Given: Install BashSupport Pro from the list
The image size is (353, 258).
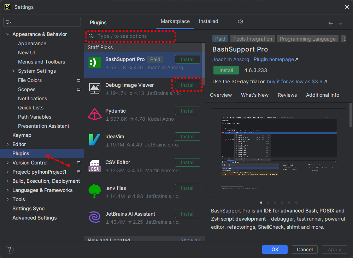Looking at the screenshot, I should coord(188,59).
